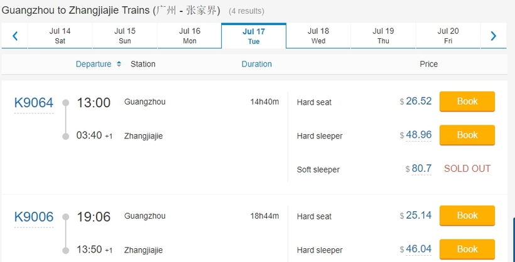Show later dates with right arrow

click(493, 36)
